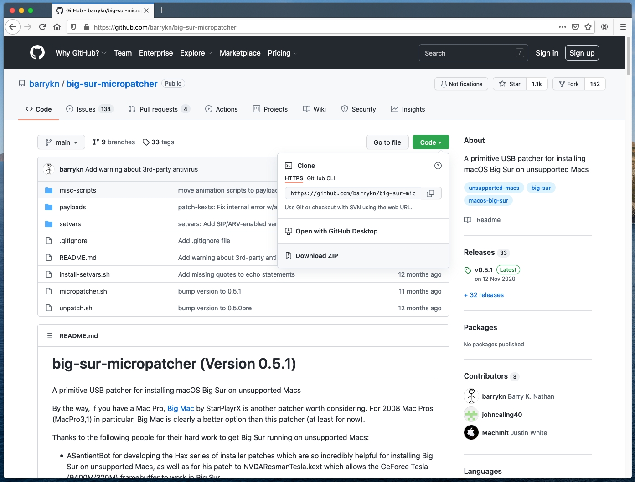Open the Insights tab

[408, 109]
